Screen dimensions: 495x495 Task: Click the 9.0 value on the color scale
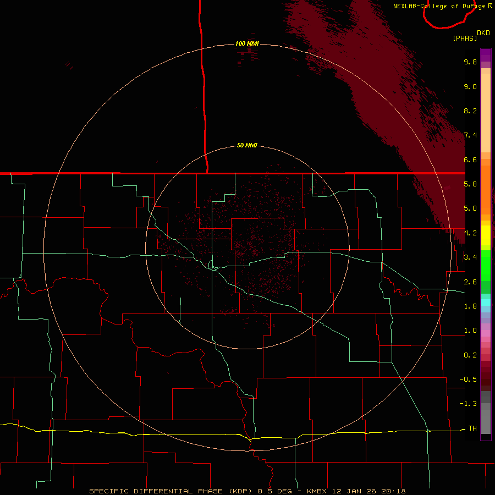[x=470, y=87]
